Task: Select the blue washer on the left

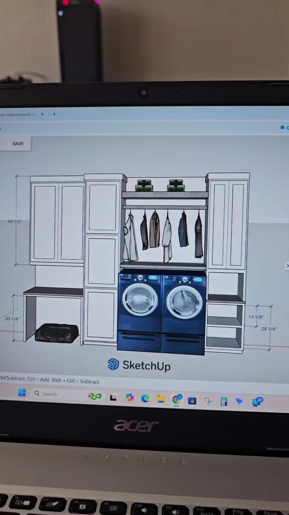Action: pos(140,311)
